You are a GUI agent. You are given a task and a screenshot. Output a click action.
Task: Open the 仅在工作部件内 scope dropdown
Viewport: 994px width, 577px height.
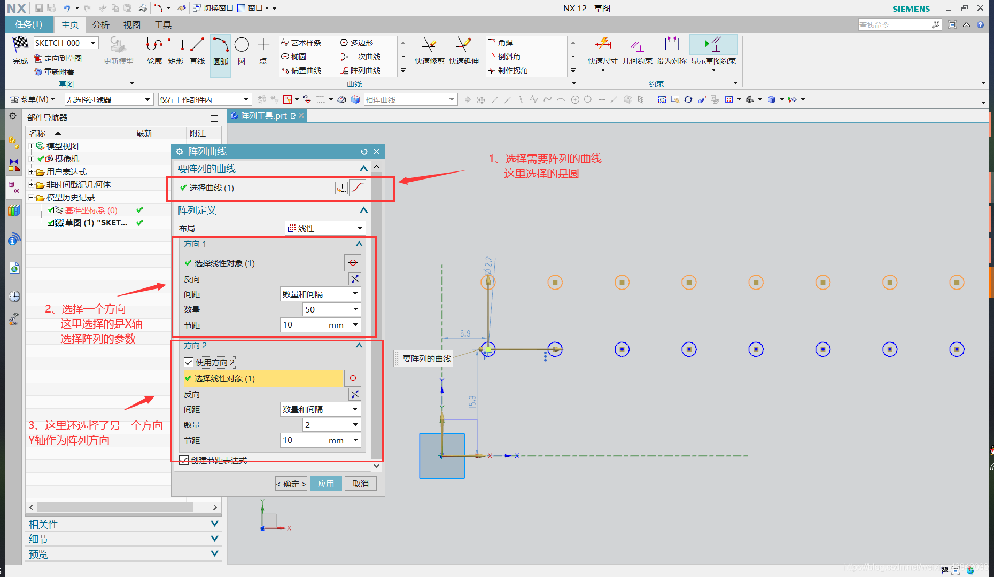(x=205, y=100)
